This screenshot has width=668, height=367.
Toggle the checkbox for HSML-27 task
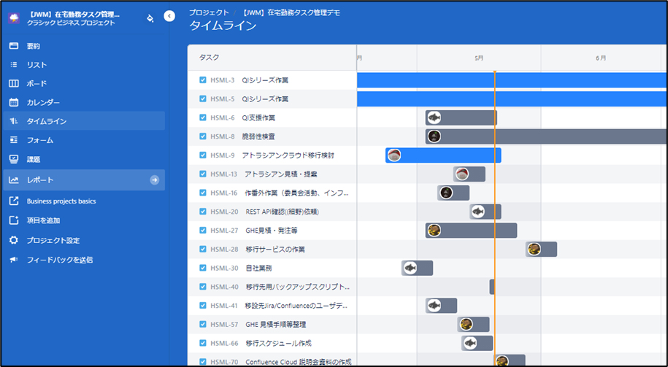click(x=203, y=231)
